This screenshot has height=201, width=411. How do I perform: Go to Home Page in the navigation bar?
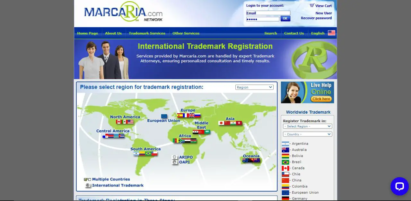pos(87,33)
